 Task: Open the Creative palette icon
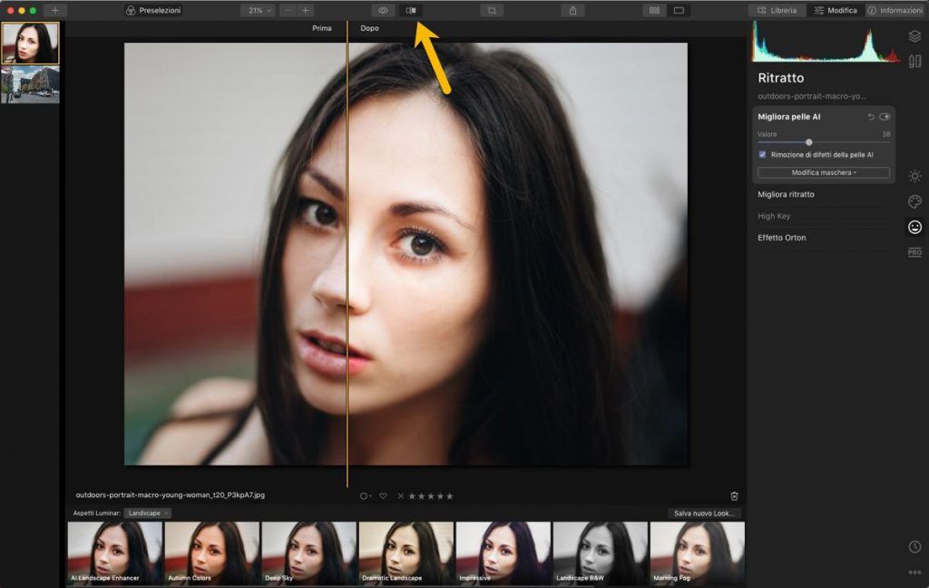[914, 201]
